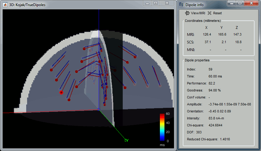Click the MRI X coordinate value 126.4
Viewport: 261px width, 151px height.
pyautogui.click(x=207, y=34)
